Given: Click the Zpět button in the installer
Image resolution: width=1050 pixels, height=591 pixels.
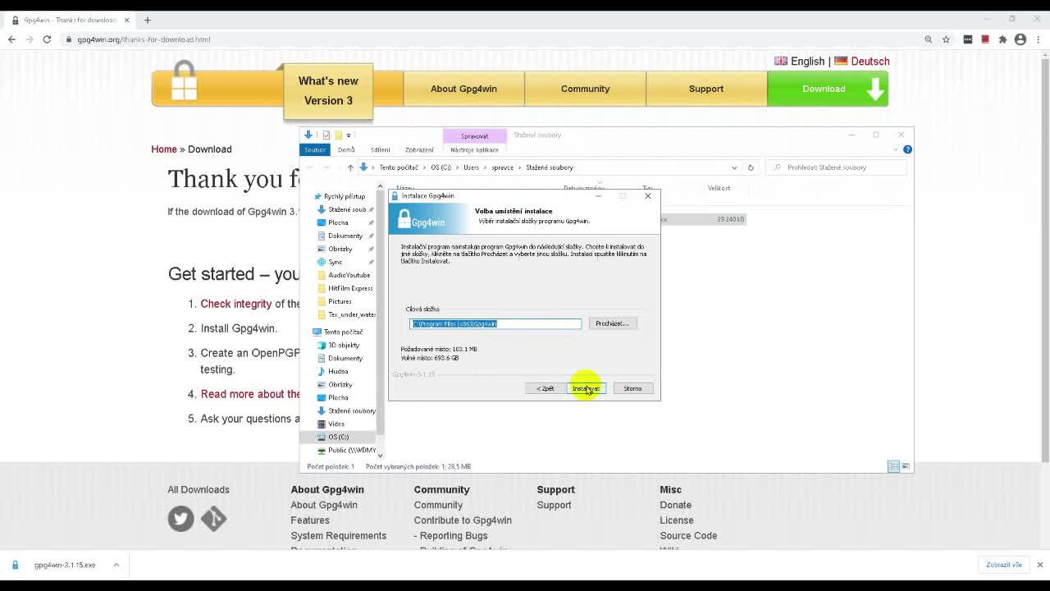Looking at the screenshot, I should click(546, 388).
